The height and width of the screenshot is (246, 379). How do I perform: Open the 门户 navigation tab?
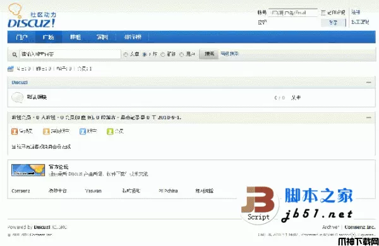pyautogui.click(x=21, y=37)
